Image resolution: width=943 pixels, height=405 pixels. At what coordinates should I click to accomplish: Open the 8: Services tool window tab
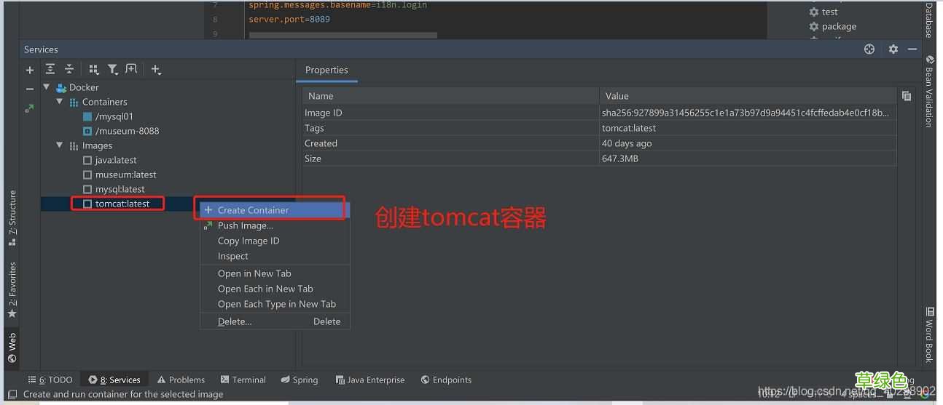click(x=114, y=380)
